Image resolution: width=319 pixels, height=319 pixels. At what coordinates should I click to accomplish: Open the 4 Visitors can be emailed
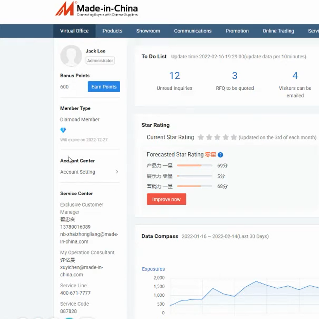(x=295, y=76)
